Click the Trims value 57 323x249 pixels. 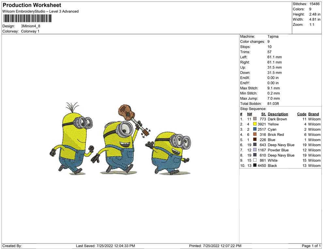(269, 52)
